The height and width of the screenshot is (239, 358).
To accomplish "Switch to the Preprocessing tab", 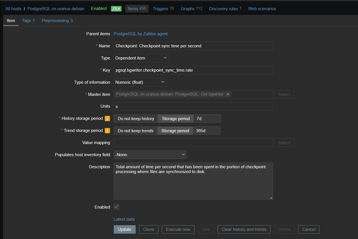I will click(57, 21).
